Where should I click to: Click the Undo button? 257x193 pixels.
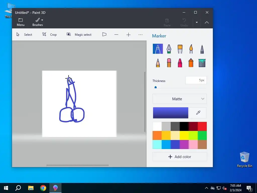click(x=184, y=22)
